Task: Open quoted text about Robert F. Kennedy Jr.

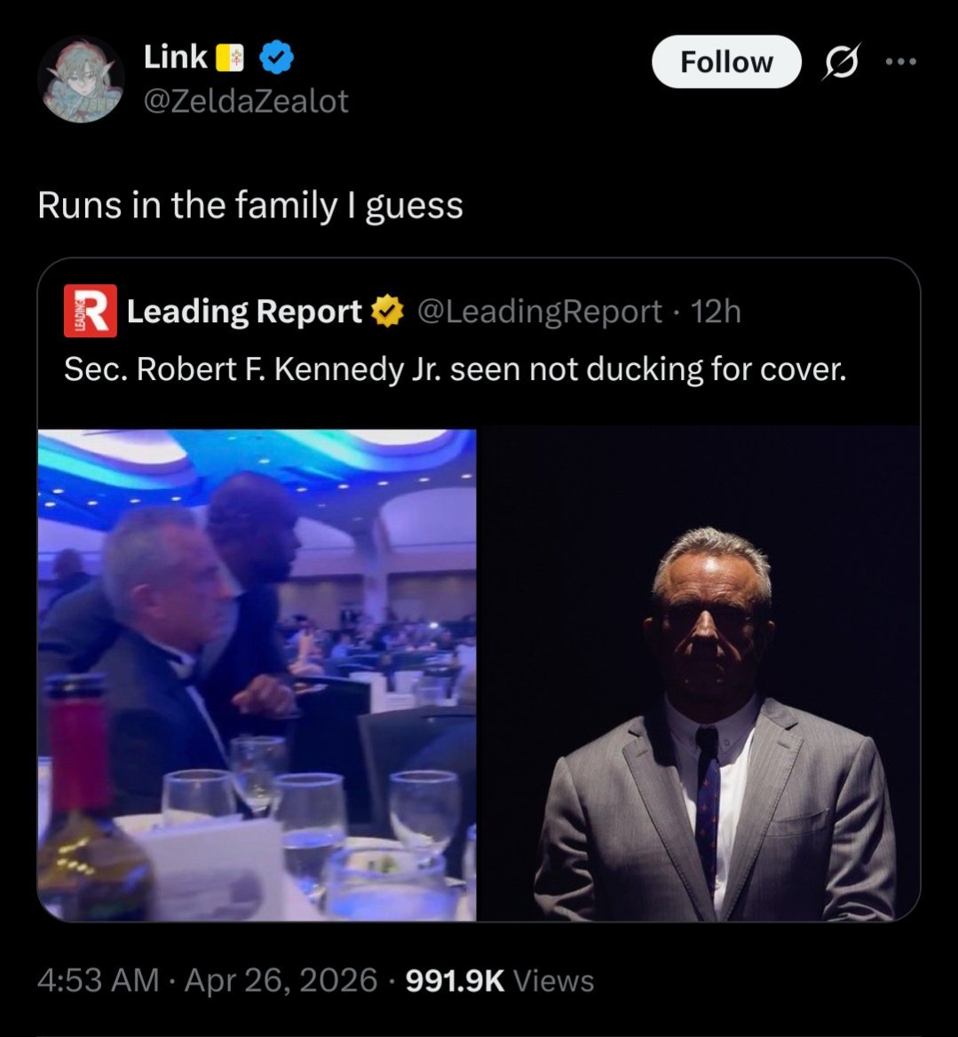Action: click(x=455, y=368)
